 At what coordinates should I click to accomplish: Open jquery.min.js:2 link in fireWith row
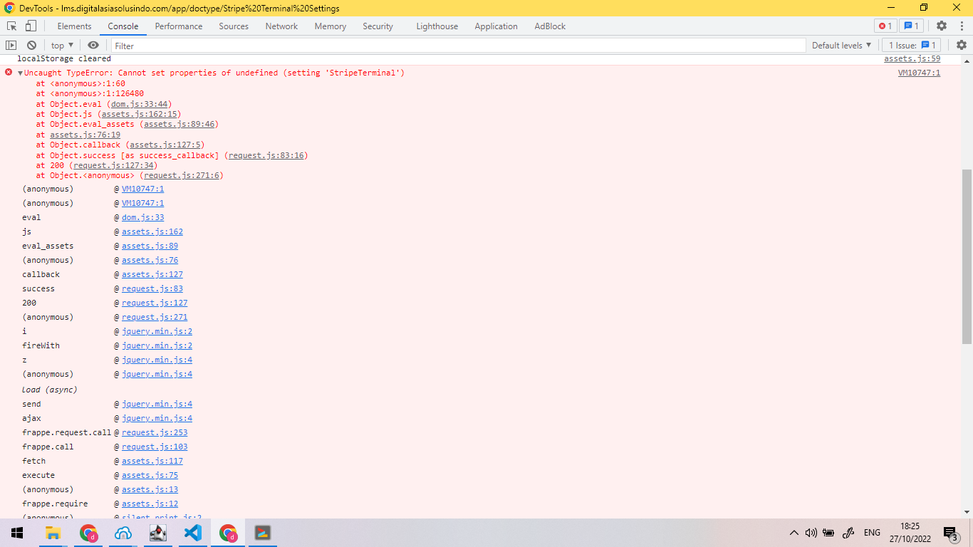157,345
